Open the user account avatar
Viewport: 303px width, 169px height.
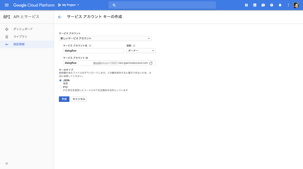pos(296,5)
